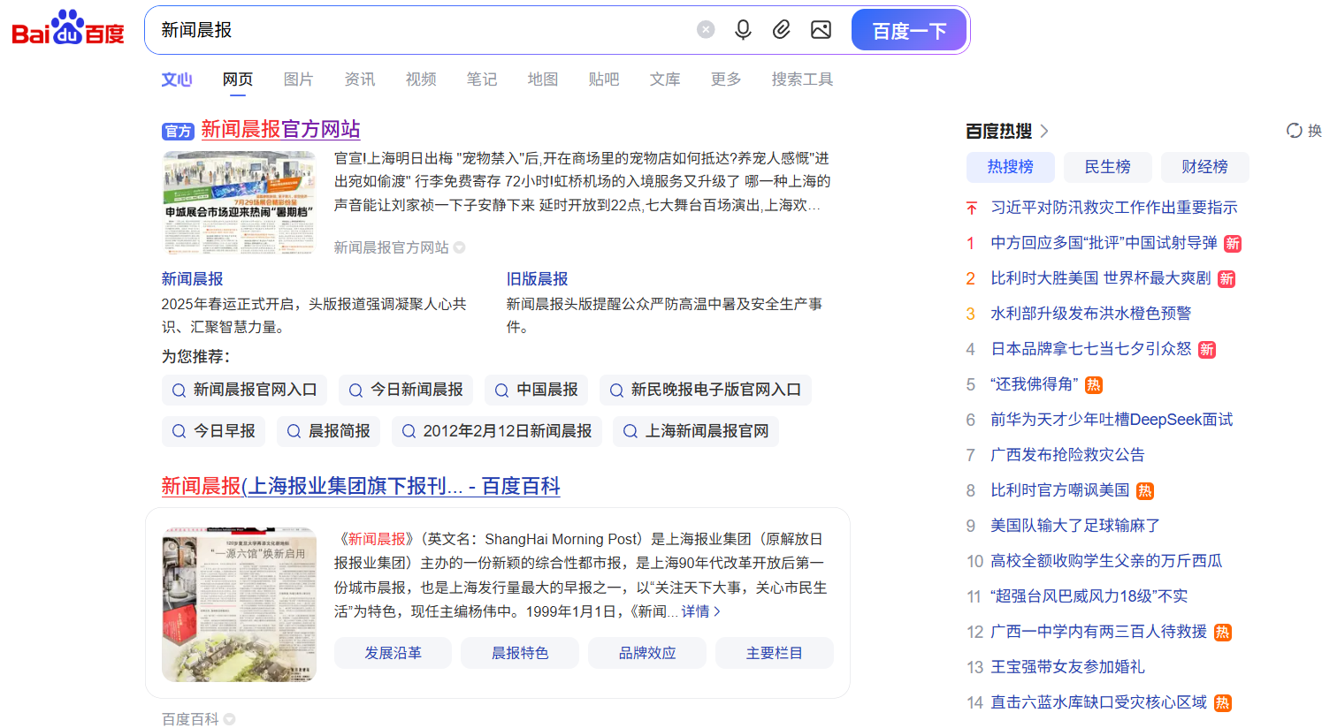Click 详情 to expand Baike summary
Image resolution: width=1322 pixels, height=728 pixels.
[x=700, y=611]
